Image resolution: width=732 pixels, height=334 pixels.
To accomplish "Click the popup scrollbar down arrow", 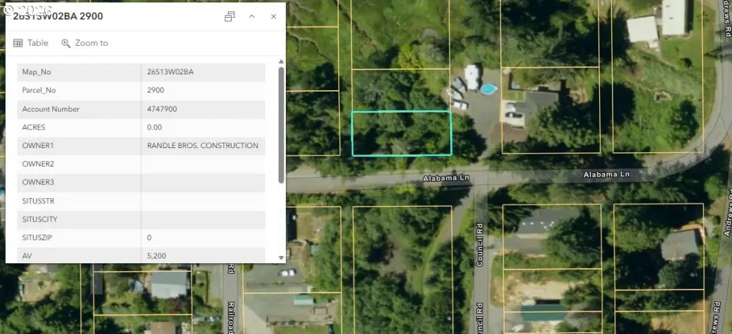I will [x=281, y=257].
